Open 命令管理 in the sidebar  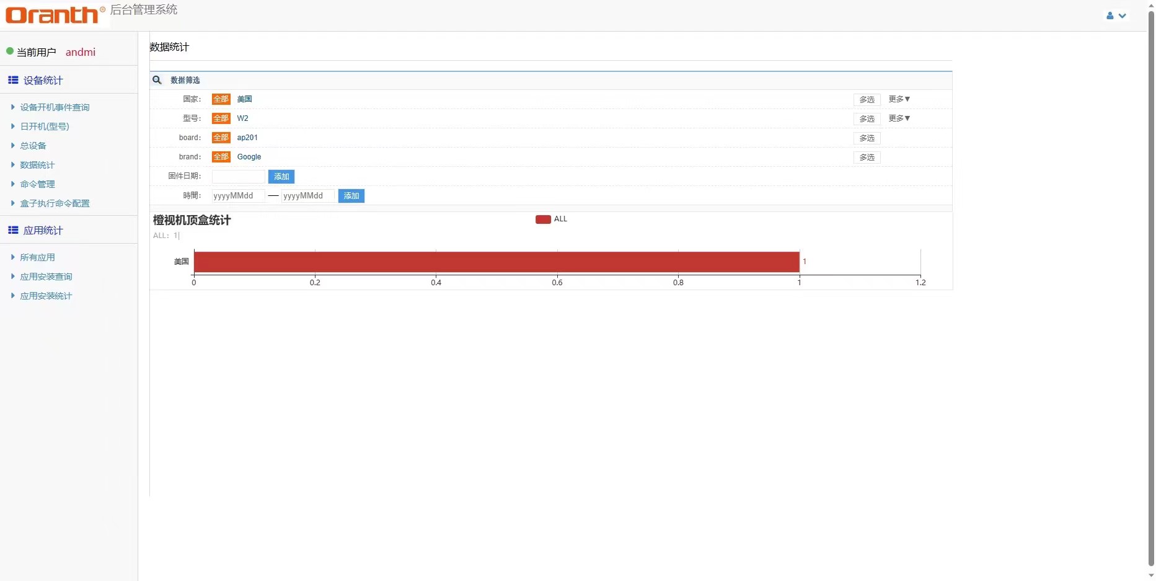(37, 184)
